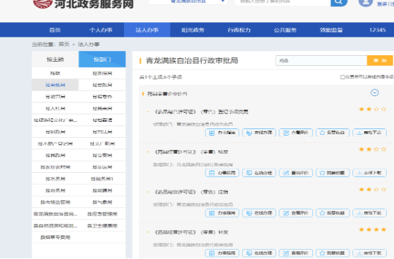394x259 pixels.
Task: Click the 河北政务服务网 logo
Action: 83,4
